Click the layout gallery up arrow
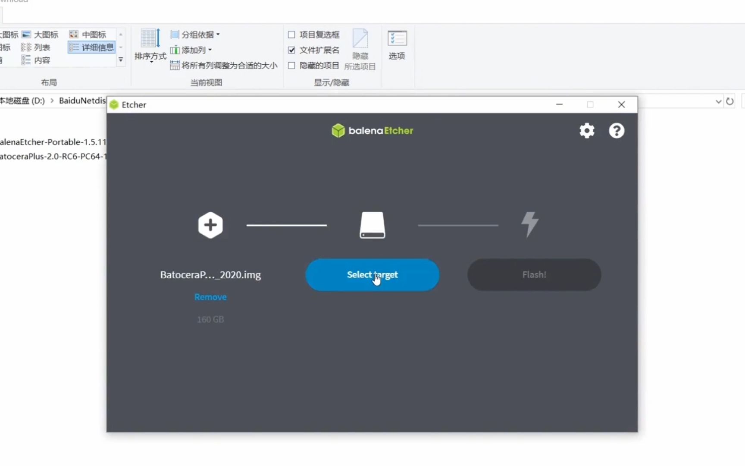Screen dimensions: 745x466 coord(121,35)
